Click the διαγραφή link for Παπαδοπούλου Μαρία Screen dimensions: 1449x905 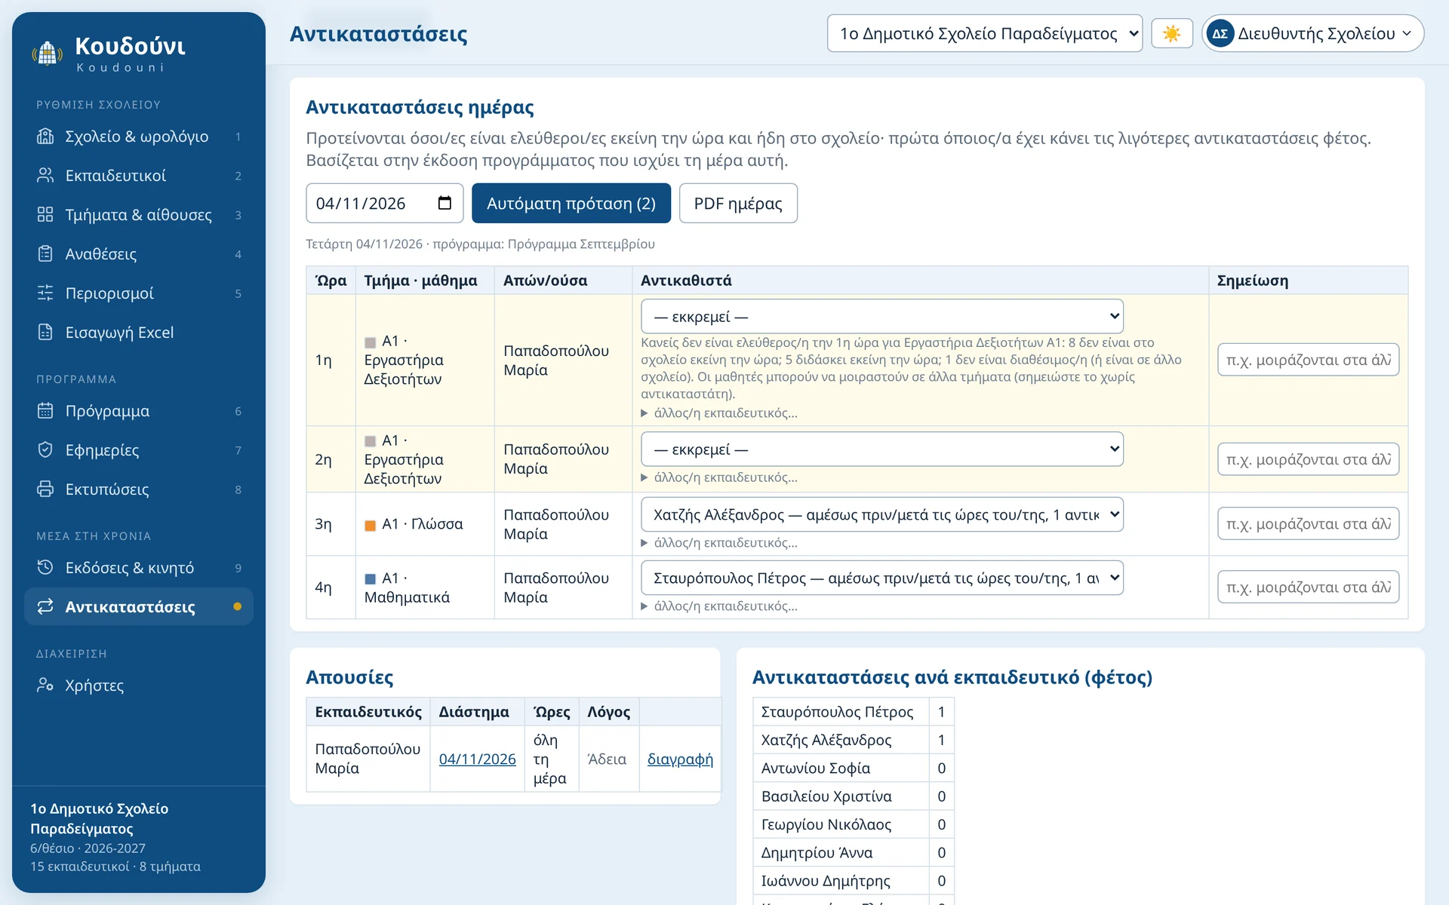(680, 759)
